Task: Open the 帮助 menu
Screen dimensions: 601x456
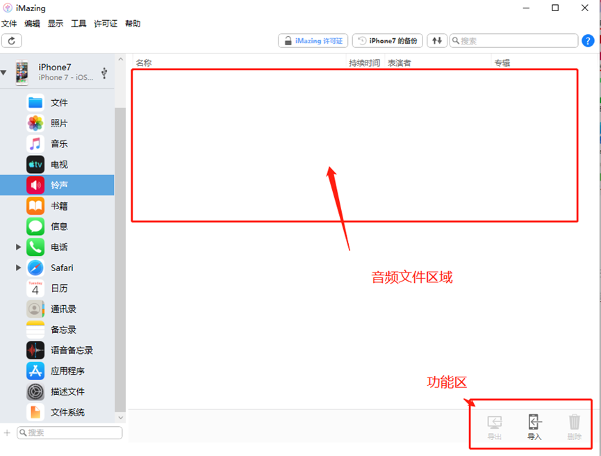Action: pyautogui.click(x=133, y=24)
